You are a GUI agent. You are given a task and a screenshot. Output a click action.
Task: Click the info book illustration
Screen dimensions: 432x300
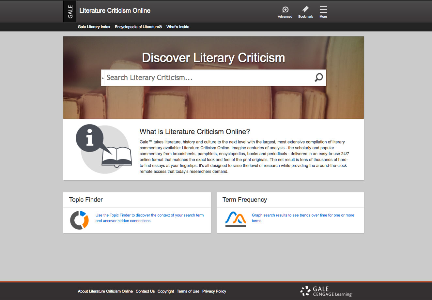pyautogui.click(x=104, y=149)
